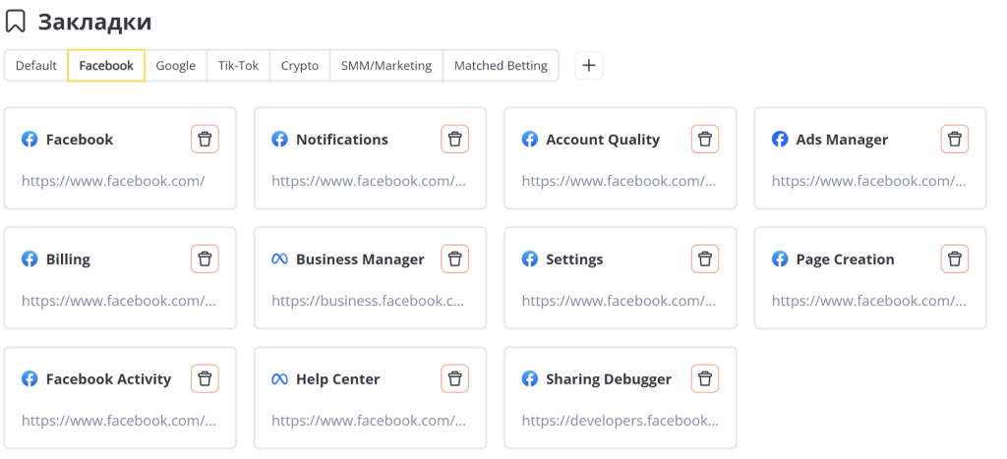The width and height of the screenshot is (1007, 459).
Task: Click the Facebook bookmark title
Action: [79, 140]
